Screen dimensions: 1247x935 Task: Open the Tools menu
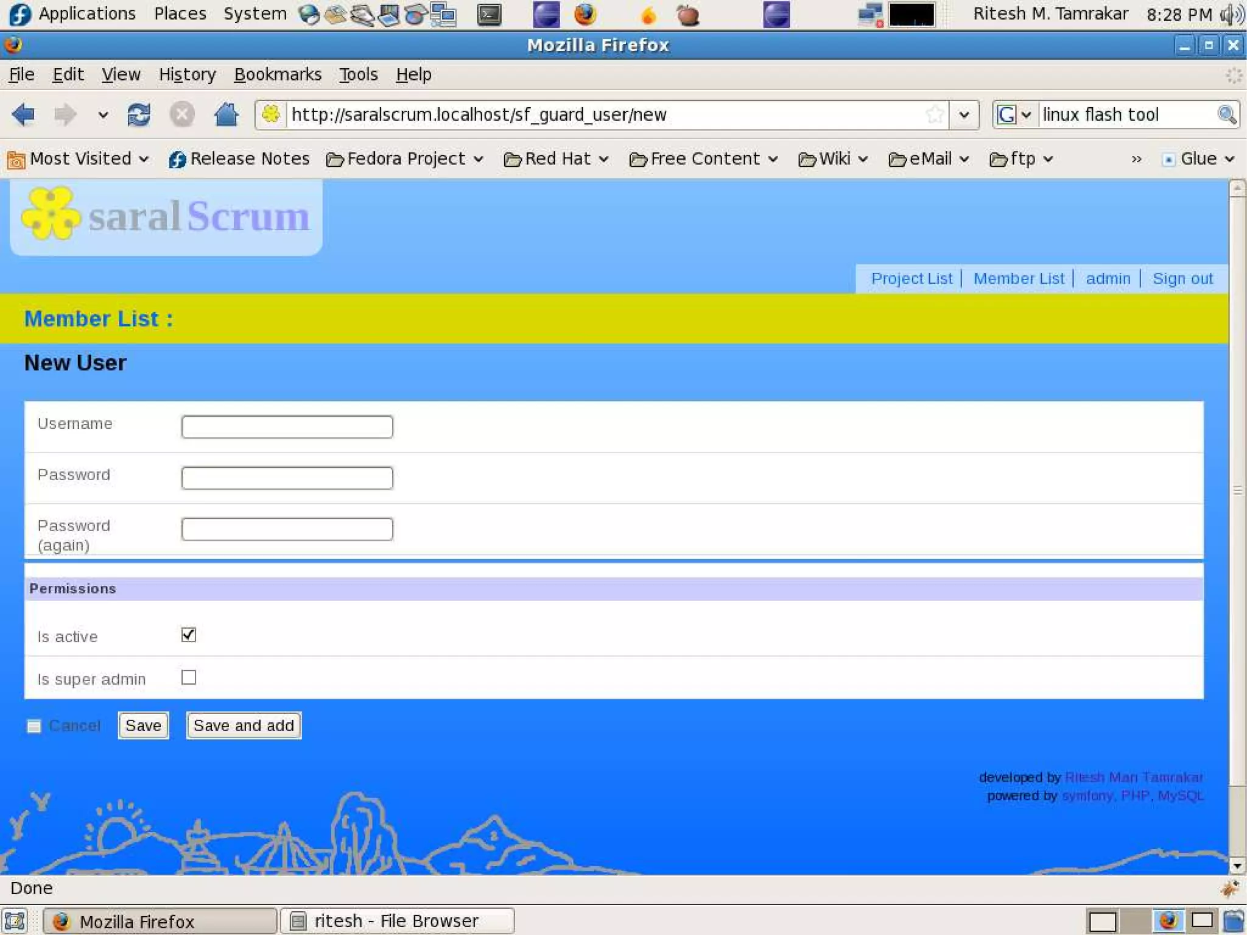[x=358, y=74]
